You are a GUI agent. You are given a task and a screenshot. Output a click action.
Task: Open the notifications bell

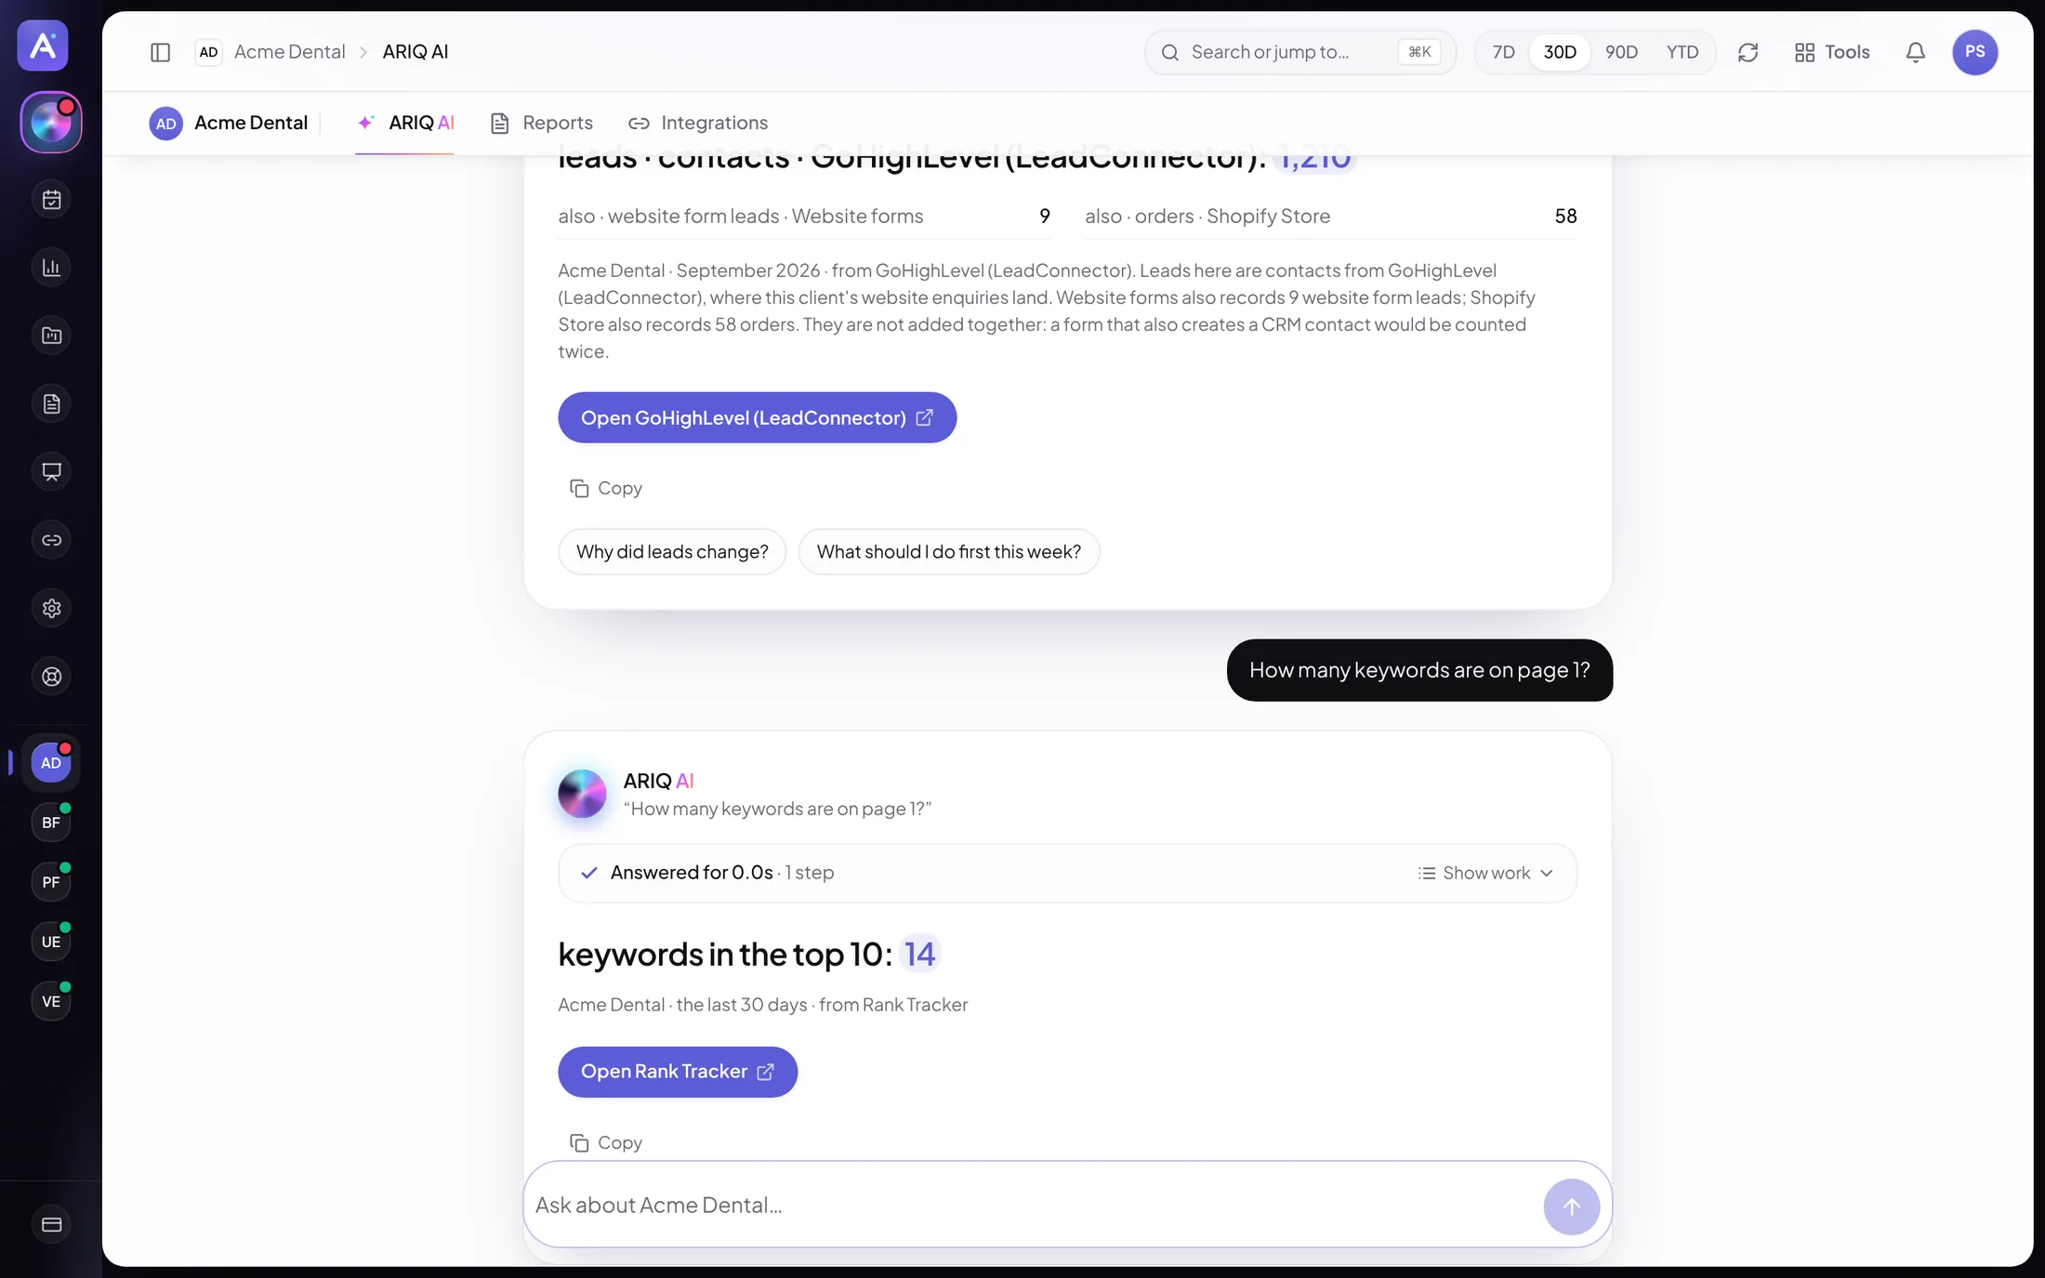pos(1915,52)
